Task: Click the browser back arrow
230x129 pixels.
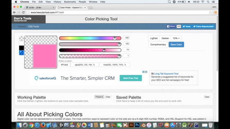Action: (x=14, y=13)
